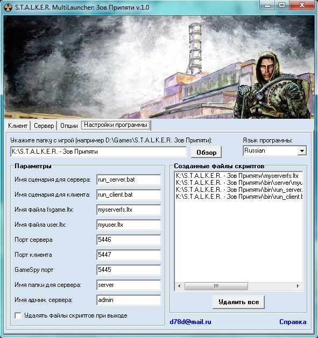Click the horizontal scrollbar thumb in scripts list

[x=216, y=286]
